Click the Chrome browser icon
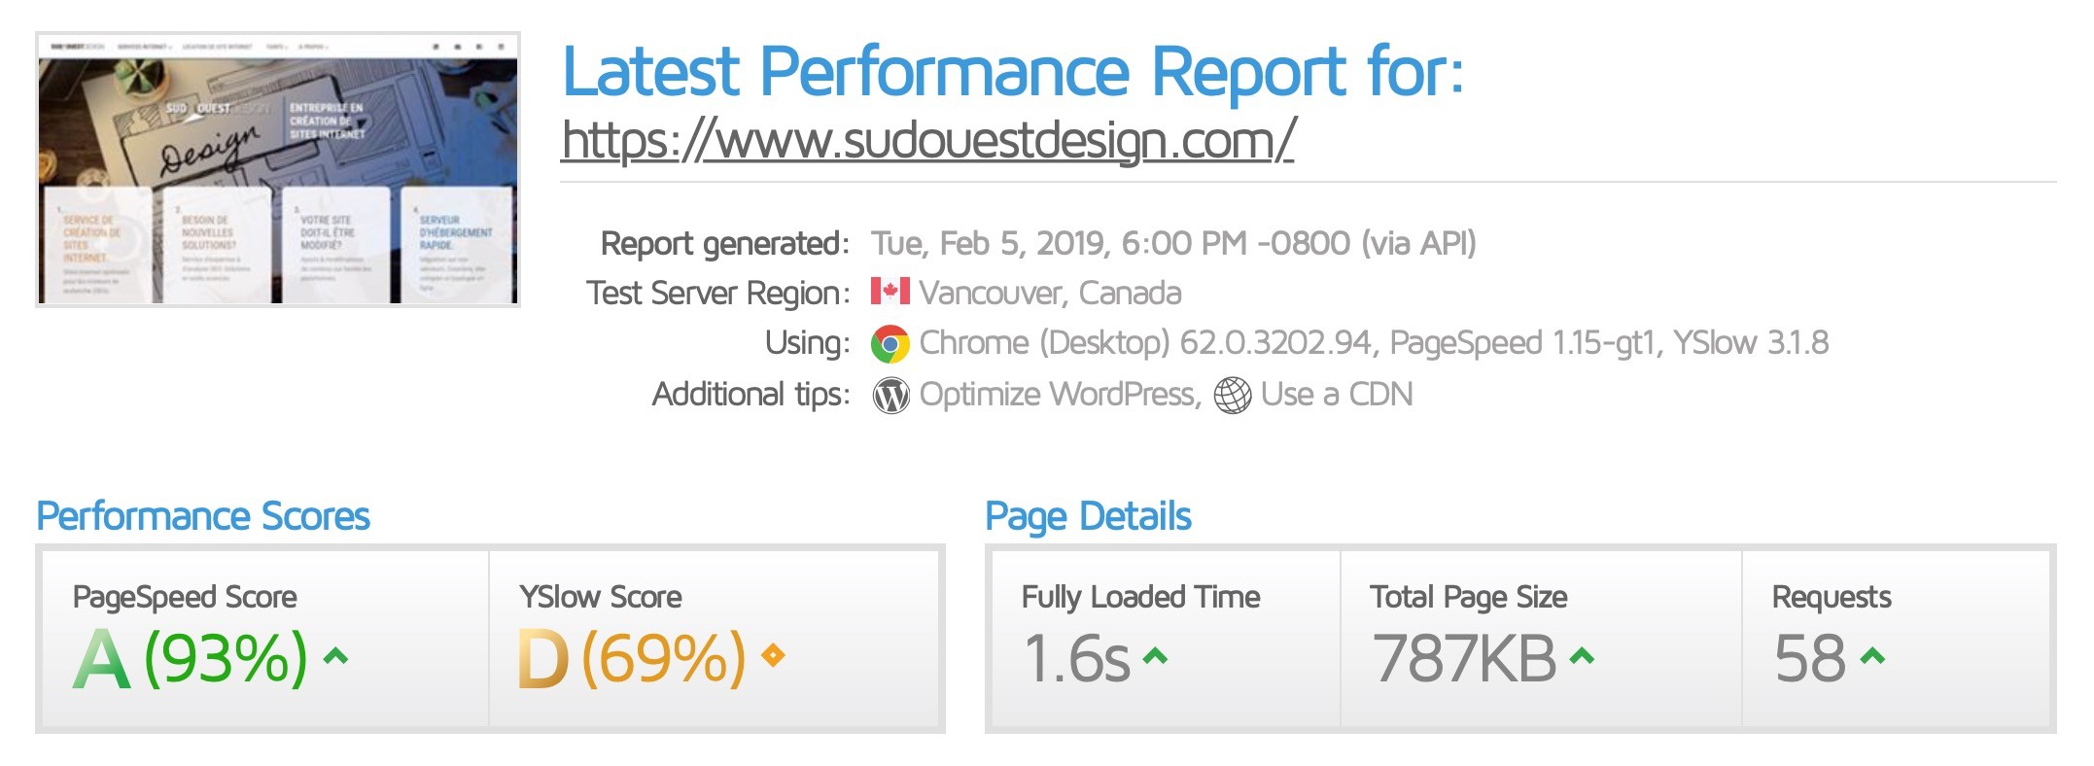Viewport: 2094px width, 766px height. click(890, 344)
